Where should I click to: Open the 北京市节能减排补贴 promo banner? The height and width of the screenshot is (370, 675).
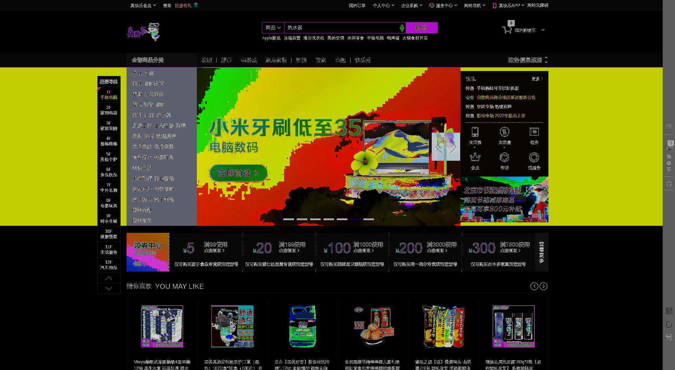tap(504, 199)
